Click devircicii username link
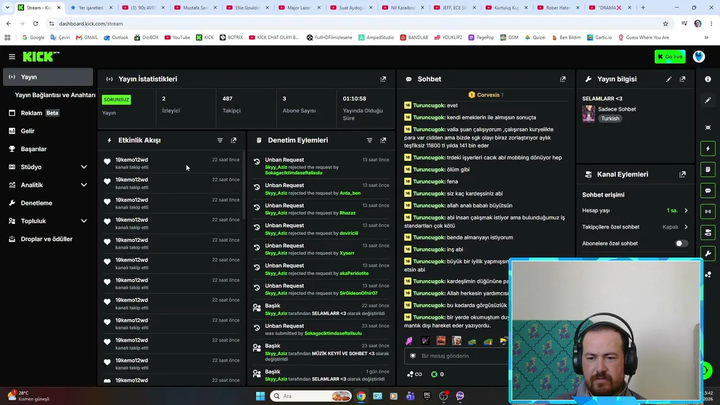 [349, 233]
